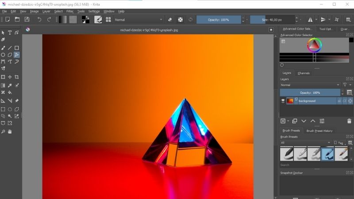354x199 pixels.
Task: Select the Color Sampler eyedropper tool
Action: (x=10, y=85)
